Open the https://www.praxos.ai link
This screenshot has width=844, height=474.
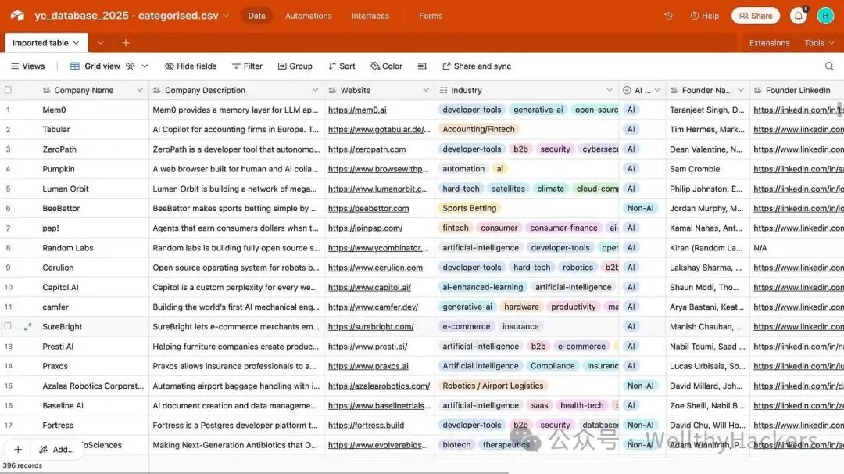coord(368,366)
